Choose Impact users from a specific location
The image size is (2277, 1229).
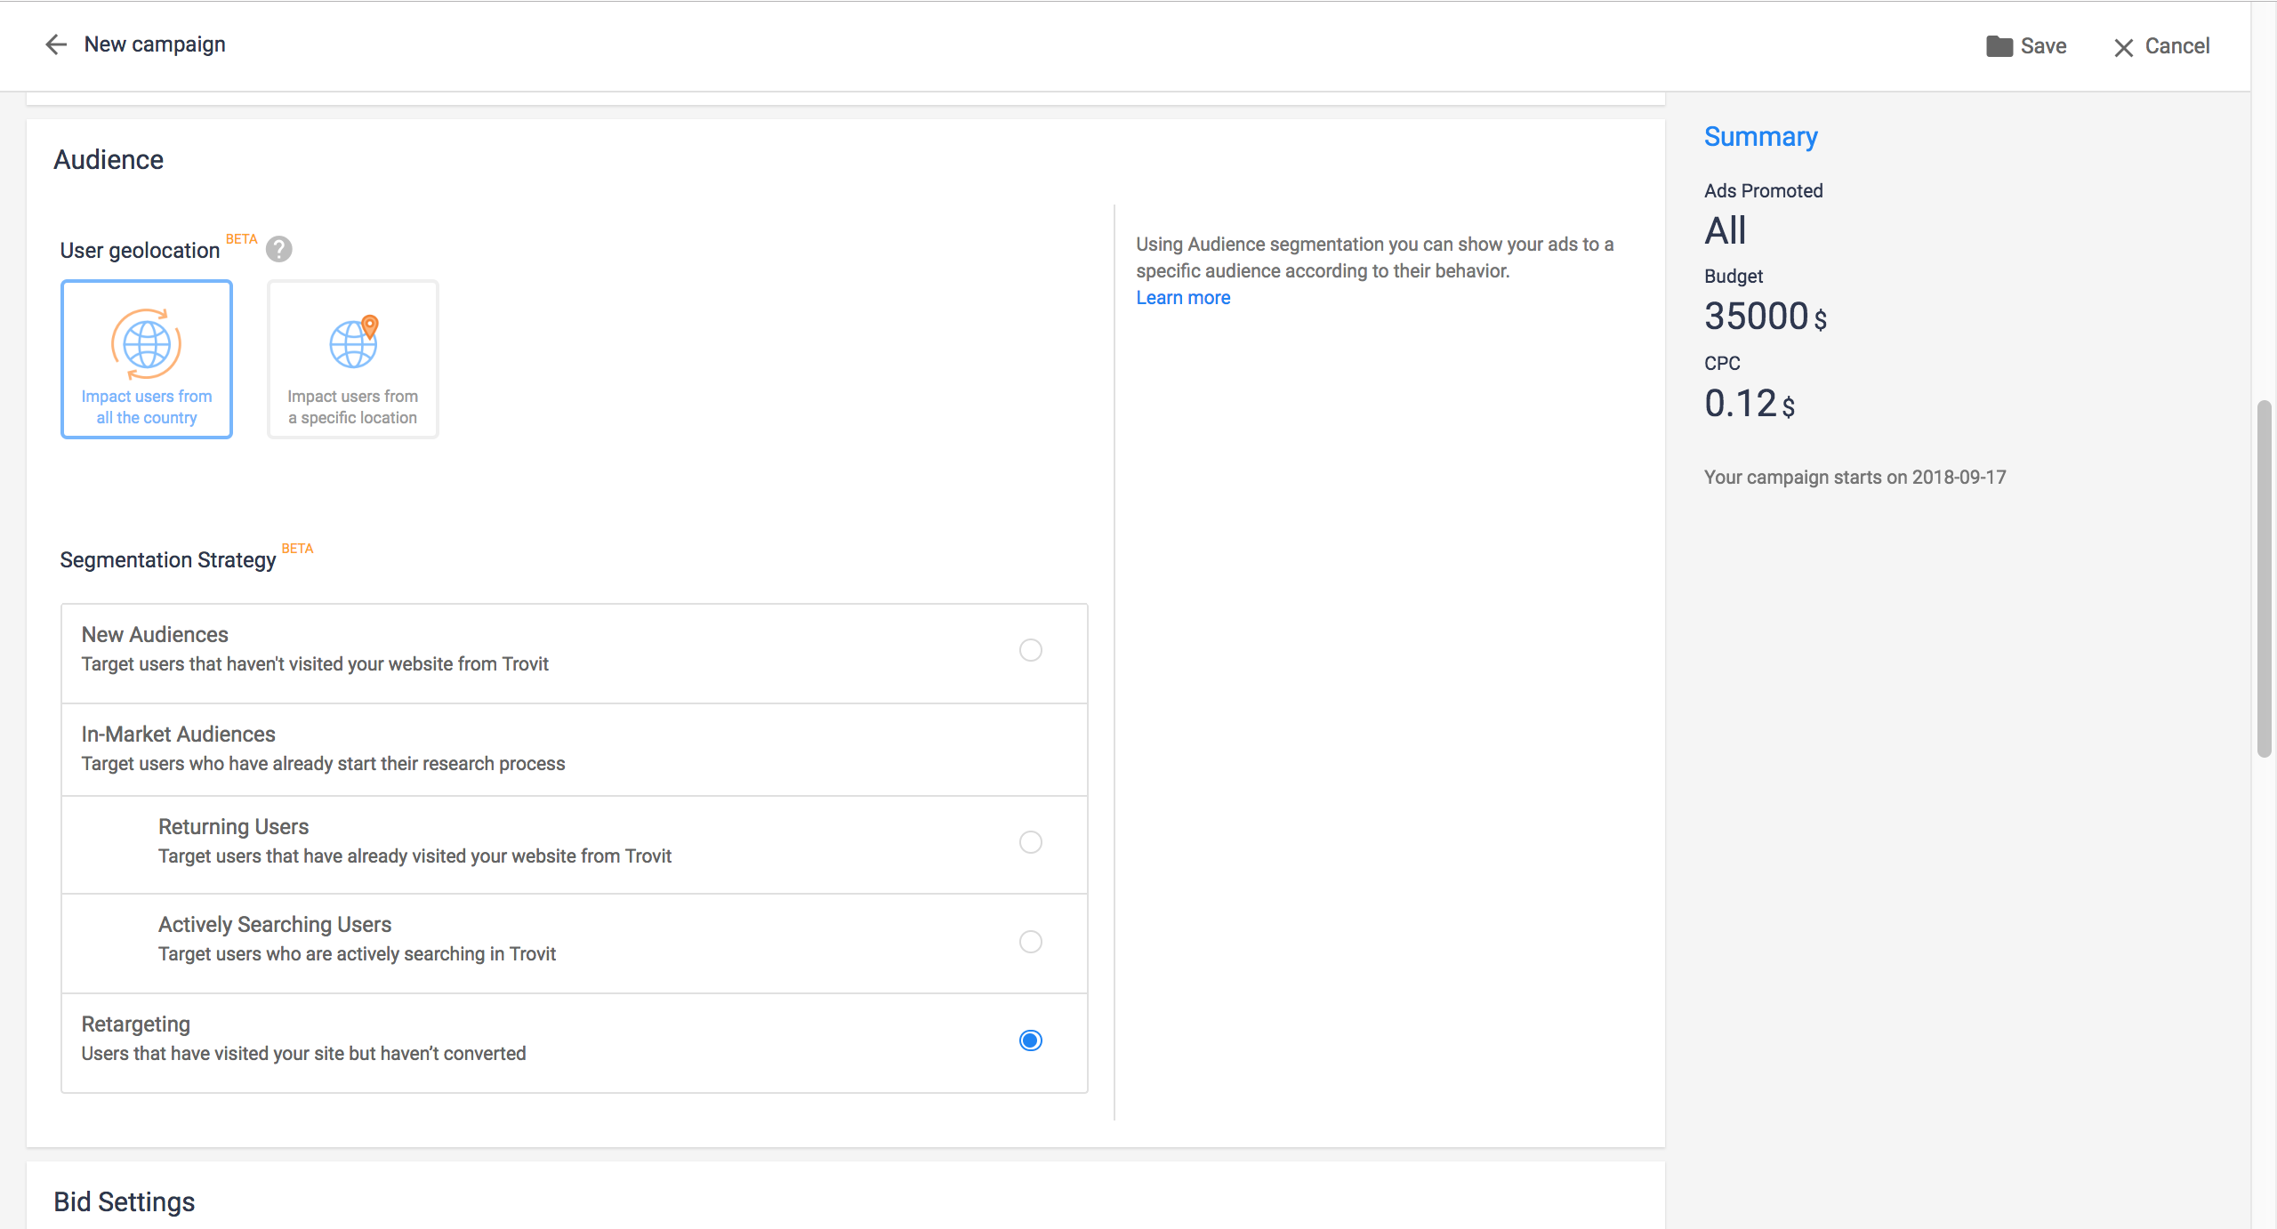pyautogui.click(x=353, y=407)
